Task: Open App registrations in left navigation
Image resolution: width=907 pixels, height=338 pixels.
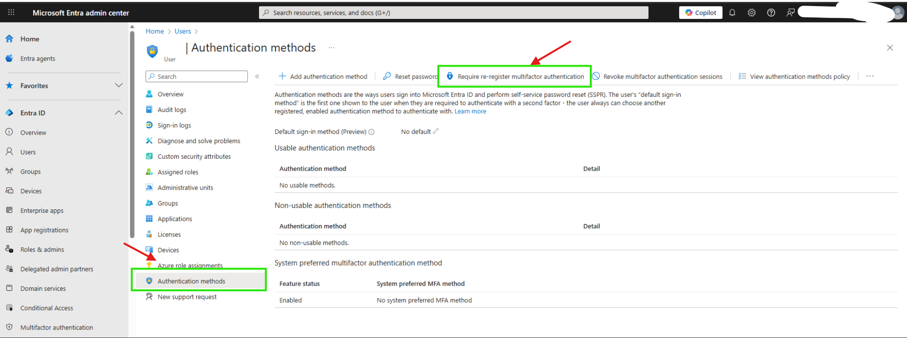Action: 44,230
